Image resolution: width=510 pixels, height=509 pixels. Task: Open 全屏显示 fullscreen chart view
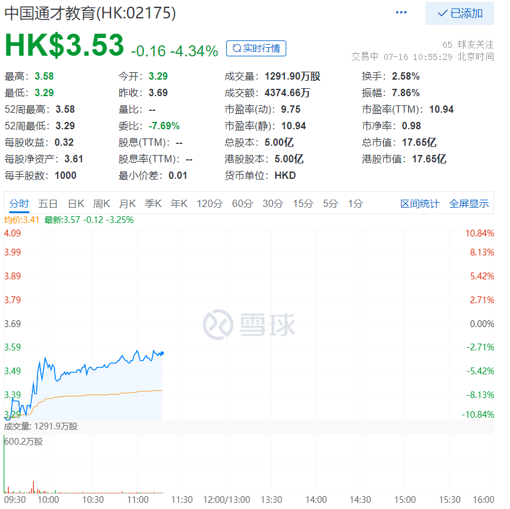tap(469, 204)
